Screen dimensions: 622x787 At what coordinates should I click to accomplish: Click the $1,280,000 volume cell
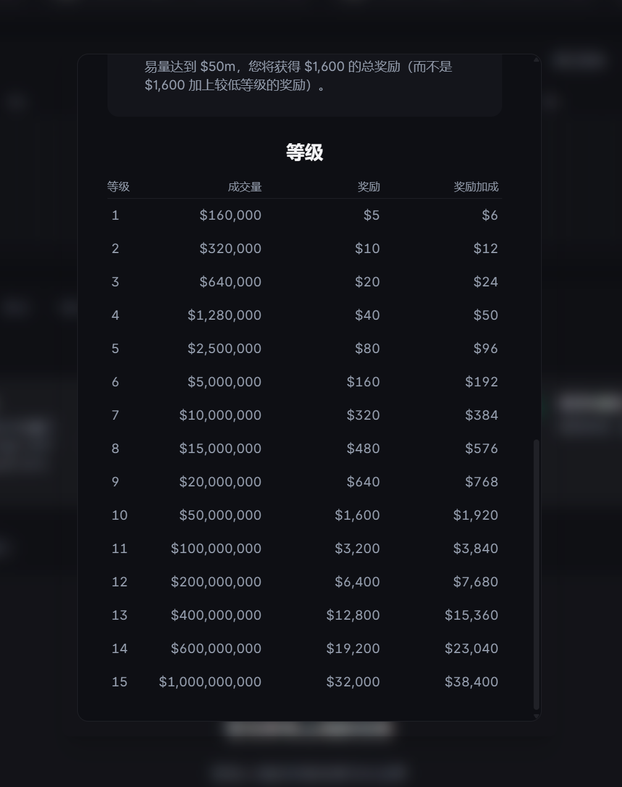click(x=224, y=315)
